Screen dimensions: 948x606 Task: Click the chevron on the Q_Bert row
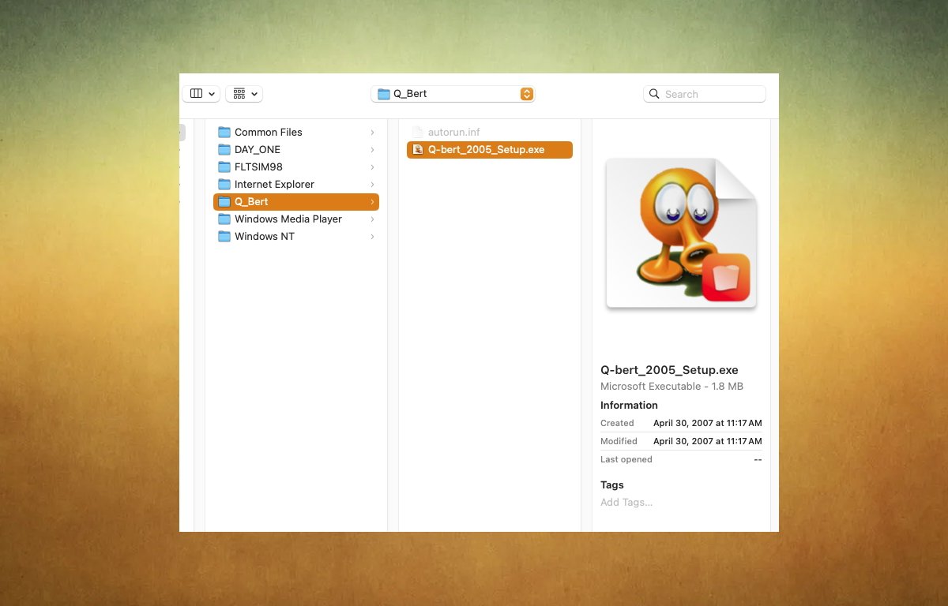tap(372, 201)
